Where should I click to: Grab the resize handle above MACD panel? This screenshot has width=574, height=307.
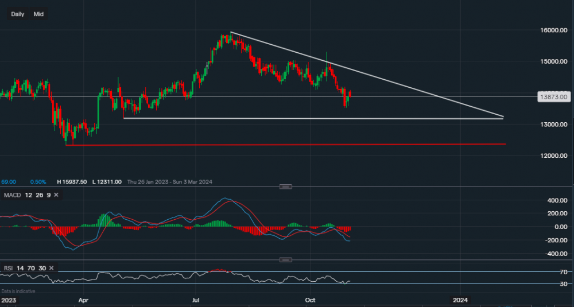(x=286, y=186)
